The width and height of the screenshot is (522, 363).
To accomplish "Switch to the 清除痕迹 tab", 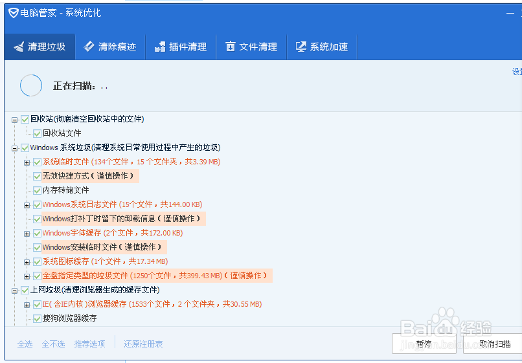I will (x=110, y=47).
